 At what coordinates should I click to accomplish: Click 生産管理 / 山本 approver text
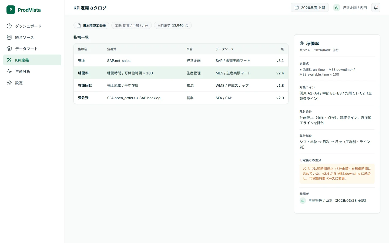[337, 201]
